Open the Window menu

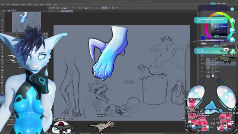pos(48,5)
